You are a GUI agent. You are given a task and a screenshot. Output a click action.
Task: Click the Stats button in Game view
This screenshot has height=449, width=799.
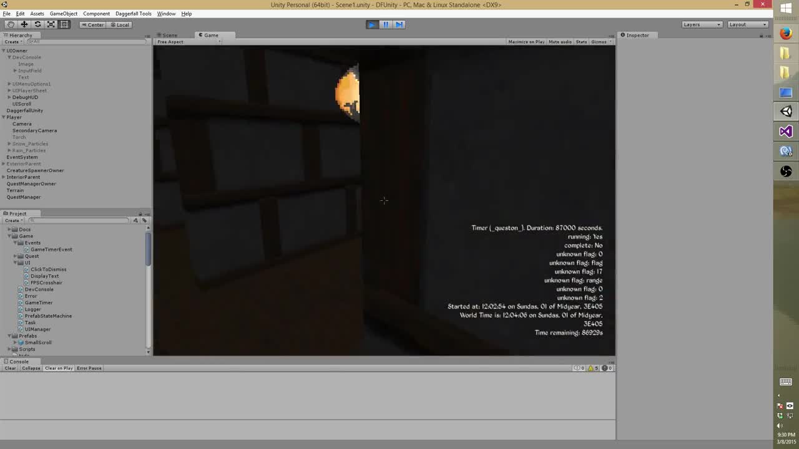click(581, 42)
